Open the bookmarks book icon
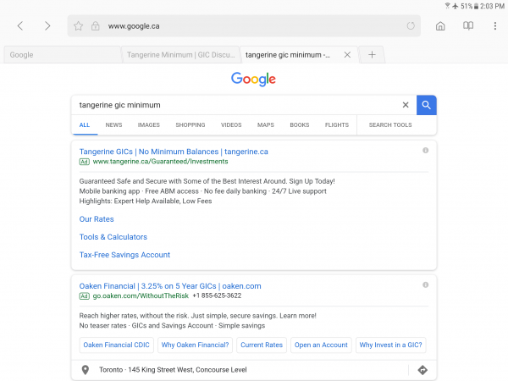This screenshot has width=508, height=381. point(467,26)
